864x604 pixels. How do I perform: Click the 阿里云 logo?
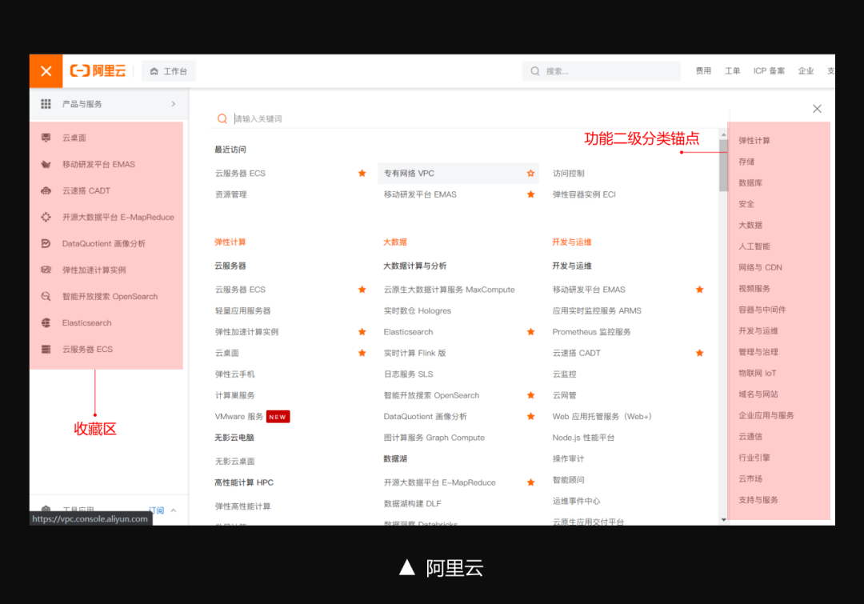click(98, 71)
